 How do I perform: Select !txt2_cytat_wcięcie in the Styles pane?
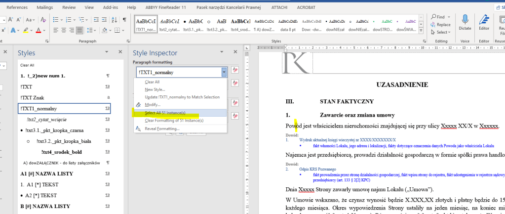pyautogui.click(x=47, y=119)
